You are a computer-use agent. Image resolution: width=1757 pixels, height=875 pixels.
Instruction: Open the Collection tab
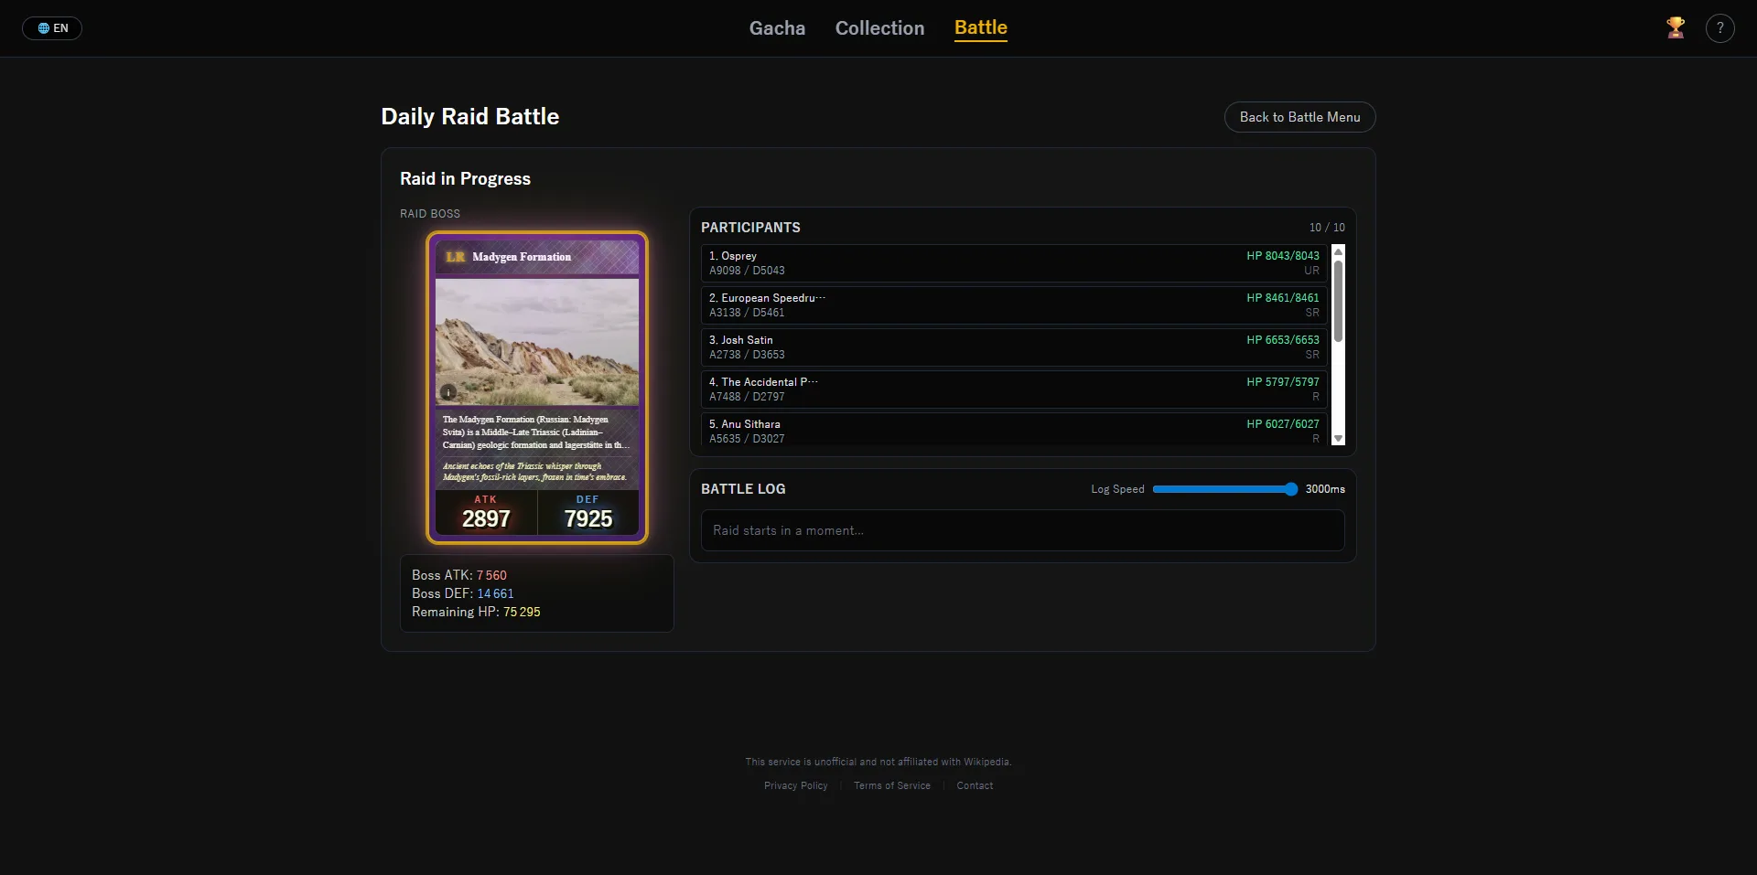[879, 28]
